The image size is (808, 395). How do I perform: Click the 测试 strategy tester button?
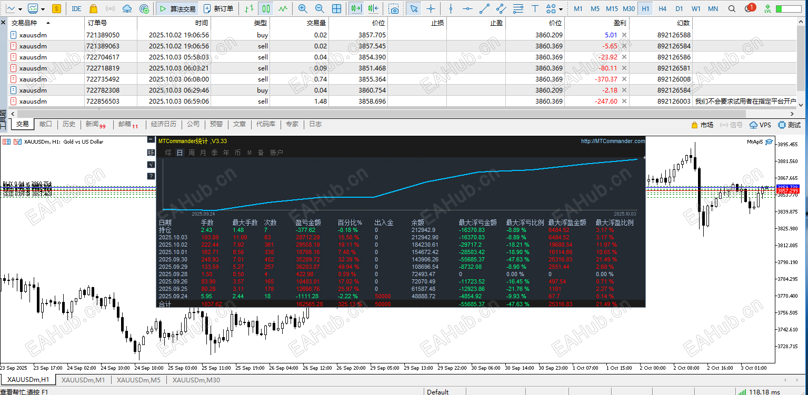[789, 125]
